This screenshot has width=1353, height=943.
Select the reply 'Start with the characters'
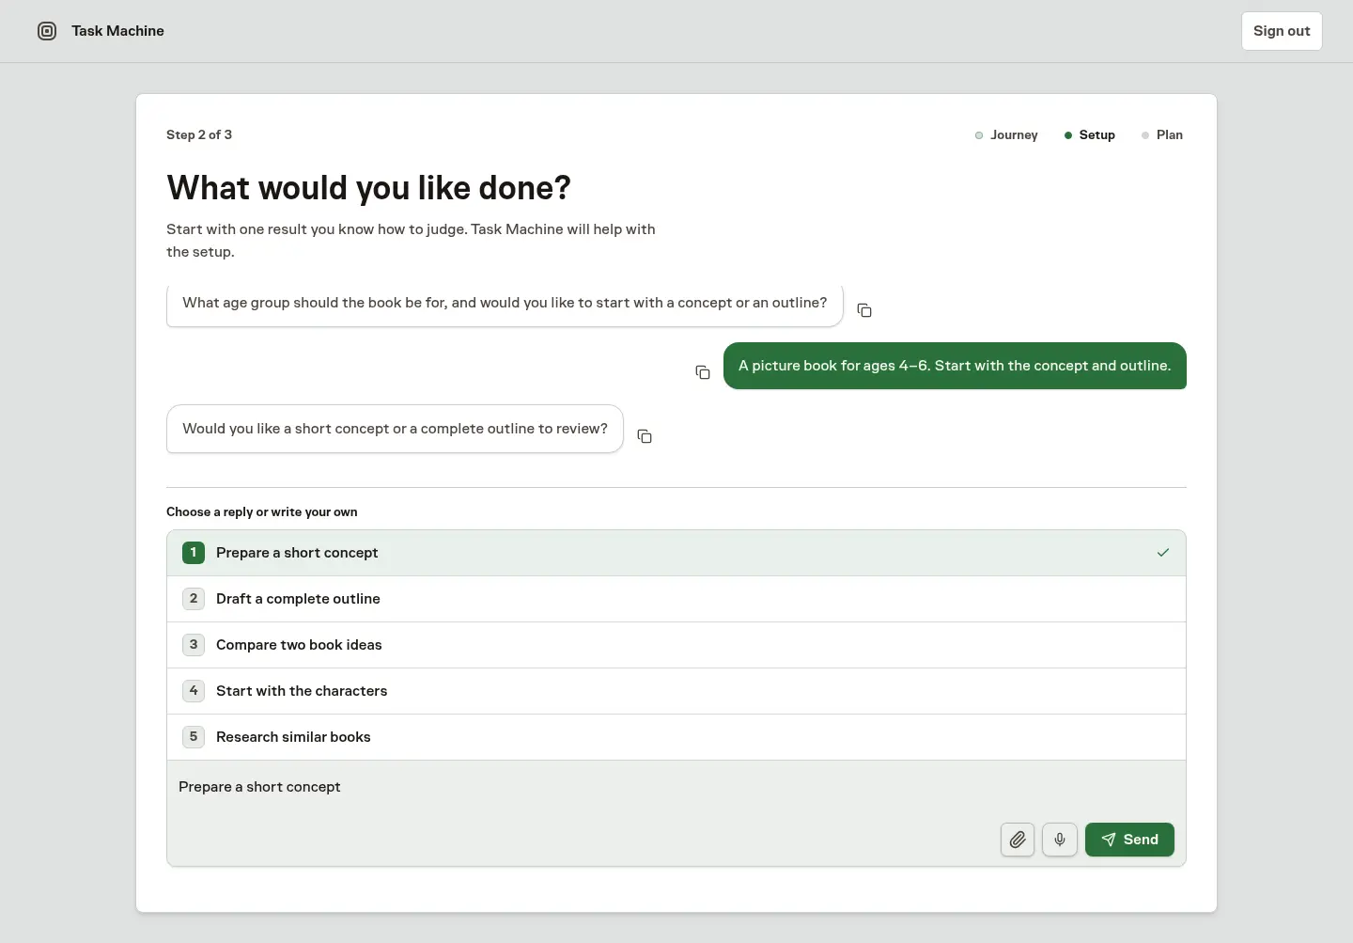[x=676, y=691]
